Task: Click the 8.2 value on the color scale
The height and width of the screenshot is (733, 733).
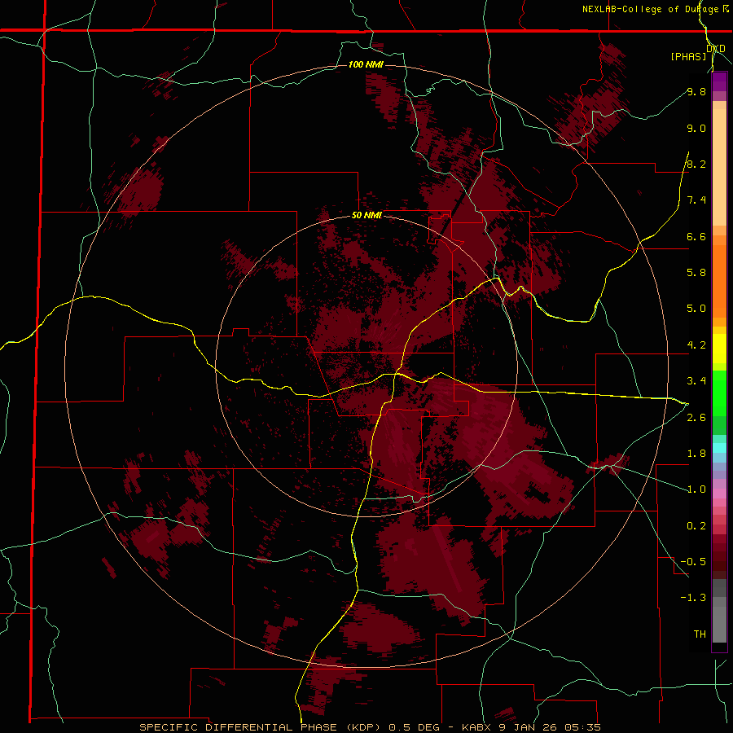Action: 696,164
